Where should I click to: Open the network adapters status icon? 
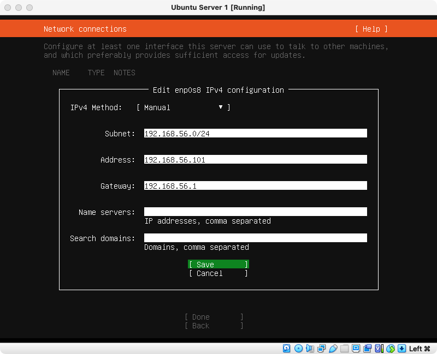(x=321, y=348)
